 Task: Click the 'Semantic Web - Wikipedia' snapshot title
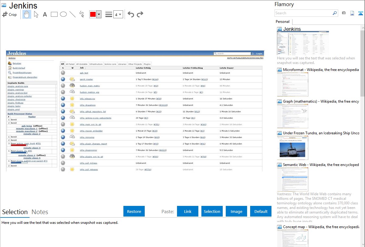pos(321,164)
